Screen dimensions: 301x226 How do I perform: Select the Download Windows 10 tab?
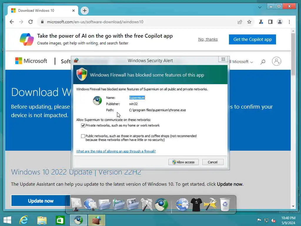(x=43, y=11)
